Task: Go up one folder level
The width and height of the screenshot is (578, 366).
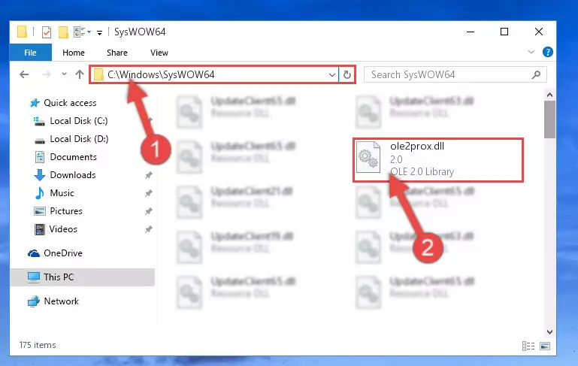Action: (x=79, y=74)
